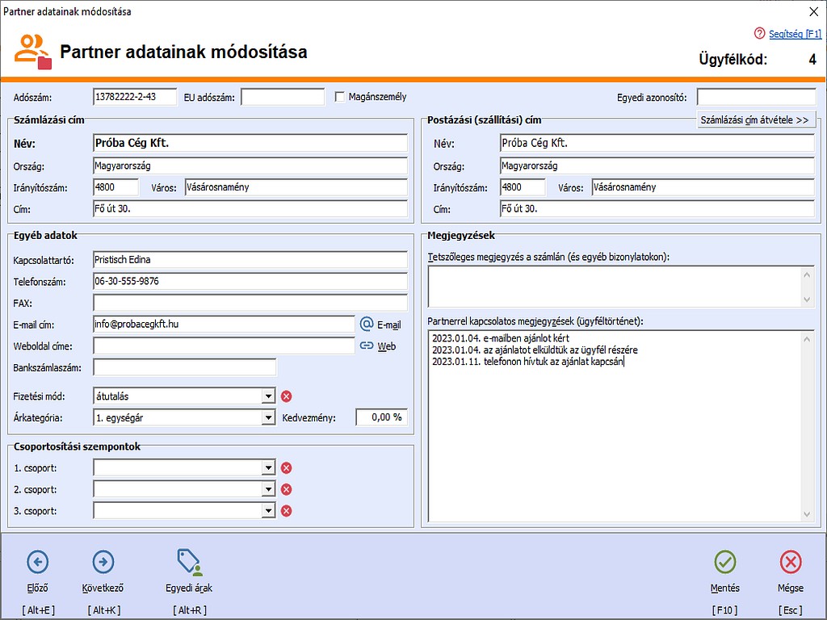Clear 3. csoport with red X icon
827x620 pixels.
pos(286,511)
